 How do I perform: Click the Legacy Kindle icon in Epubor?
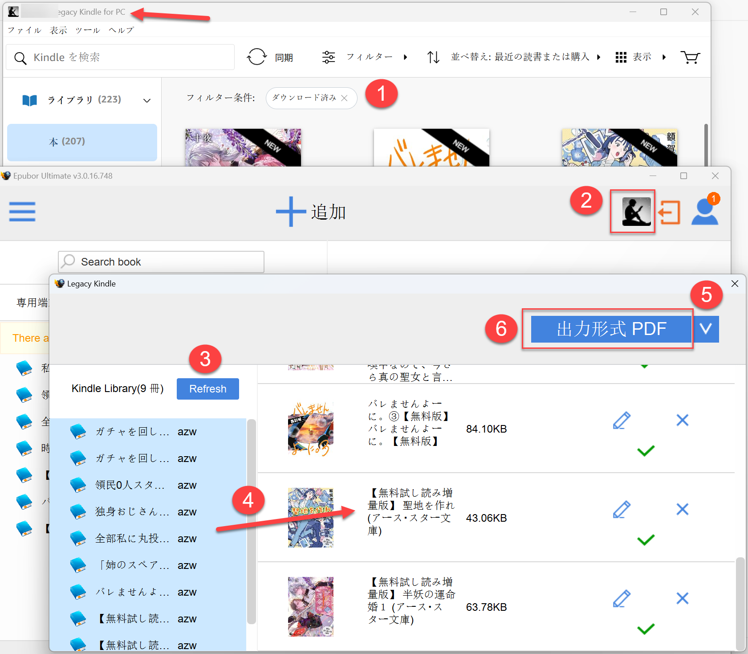click(x=636, y=212)
